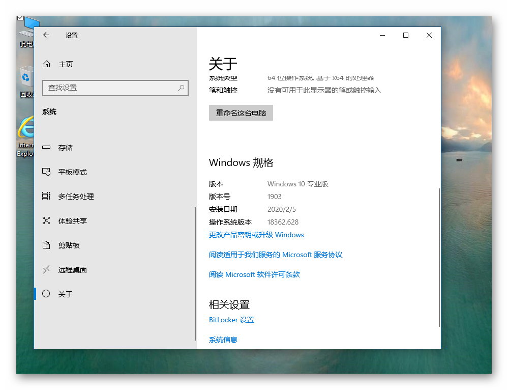Screen dimensions: 508x390
Task: Select the install date 2020/2/5
Action: pos(282,209)
